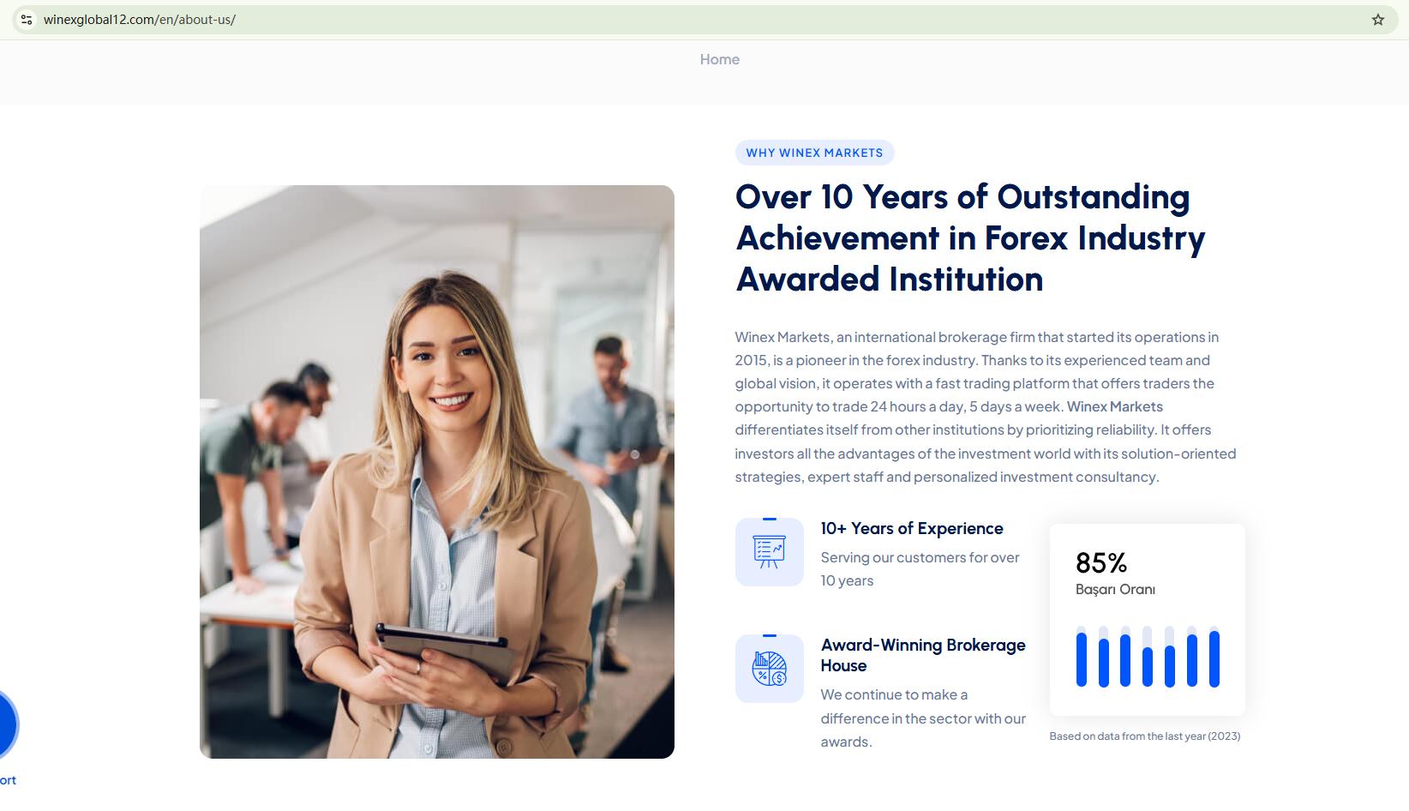Select the photo of woman holding tablet

click(x=437, y=472)
